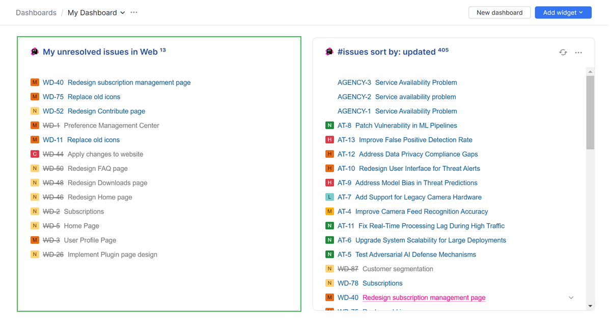The height and width of the screenshot is (322, 611).
Task: Click the Normal priority icon beside AT-8
Action: pos(329,125)
